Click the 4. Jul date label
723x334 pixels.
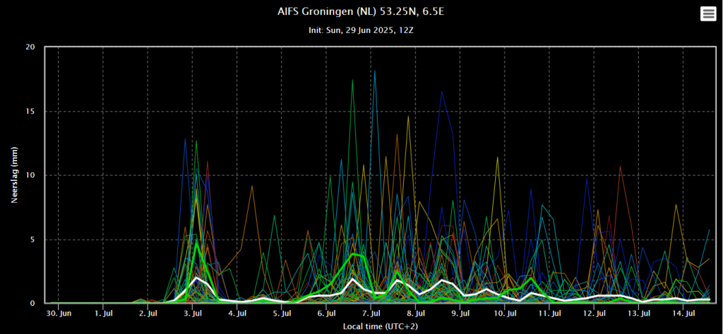point(237,314)
